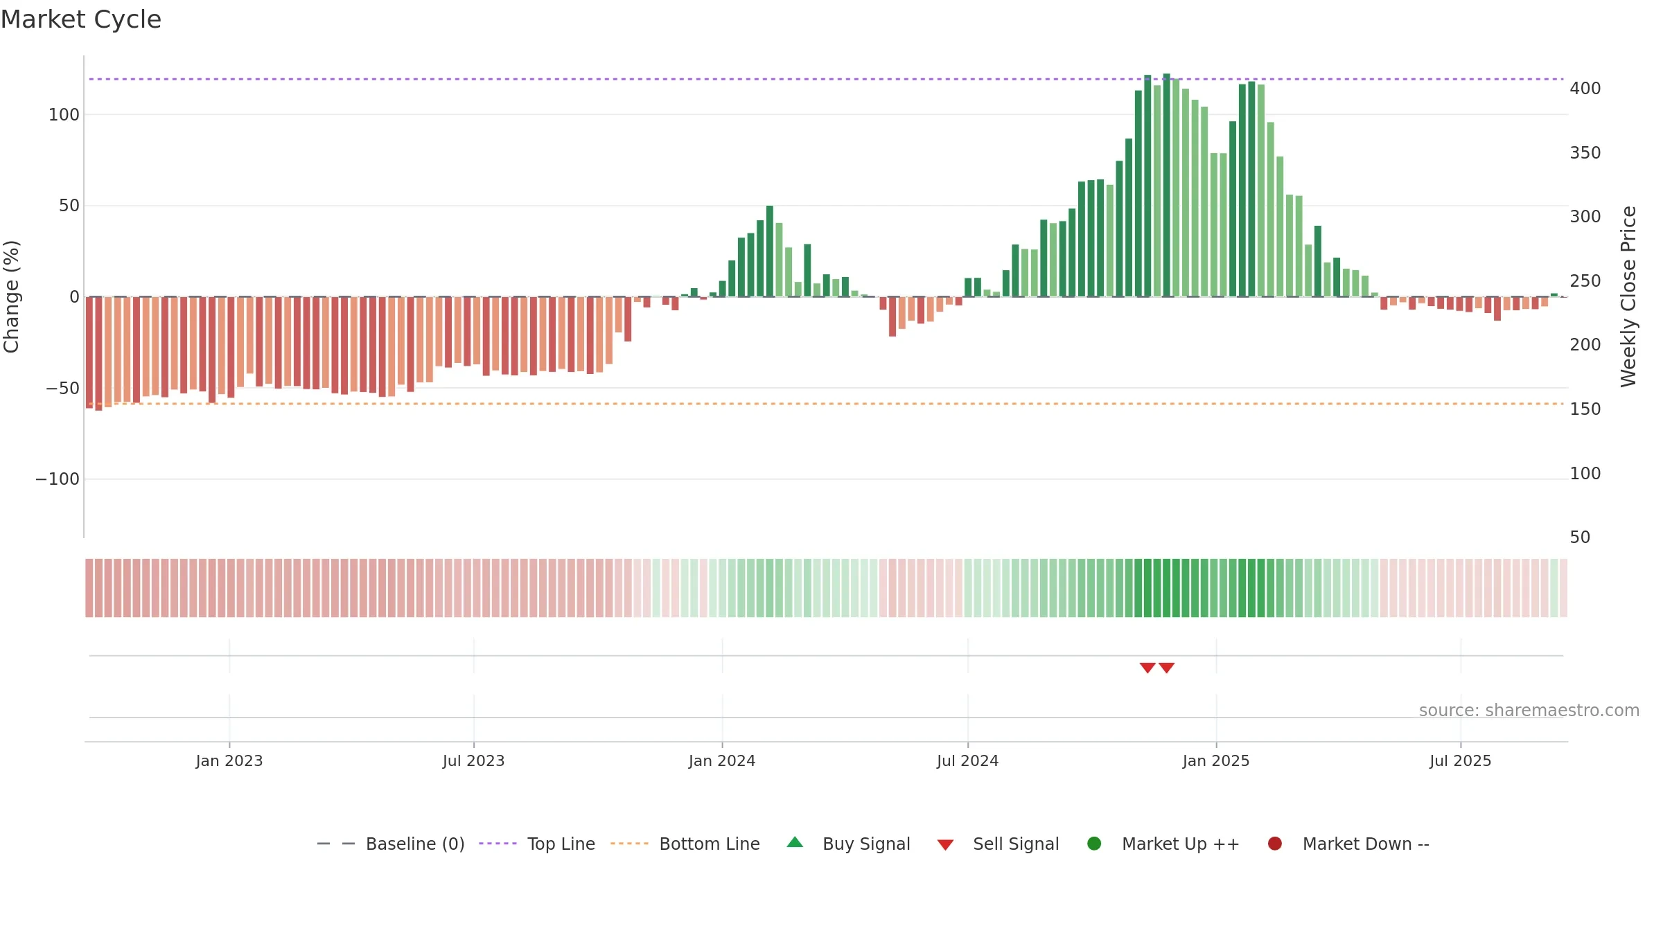Toggle the Buy Signal legend entry
This screenshot has height=935, width=1663.
pyautogui.click(x=849, y=844)
